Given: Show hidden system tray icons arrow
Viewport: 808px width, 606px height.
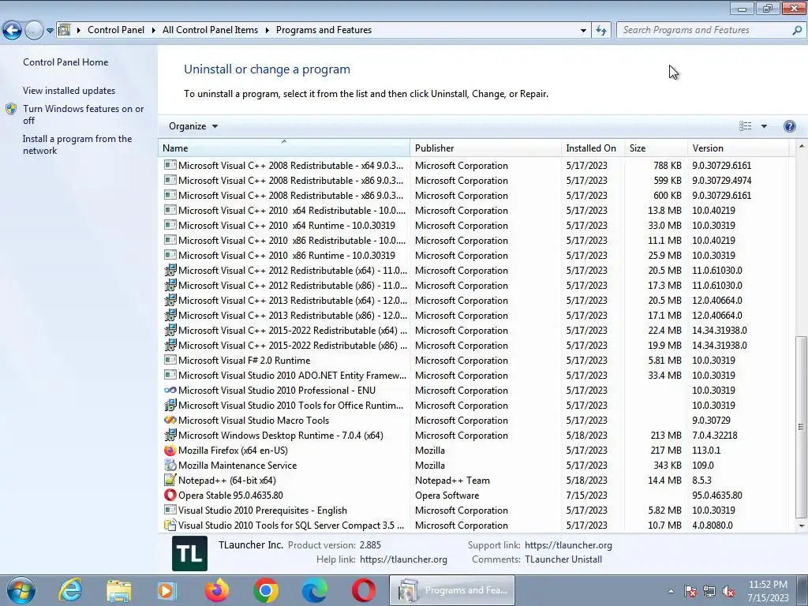Looking at the screenshot, I should click(671, 592).
